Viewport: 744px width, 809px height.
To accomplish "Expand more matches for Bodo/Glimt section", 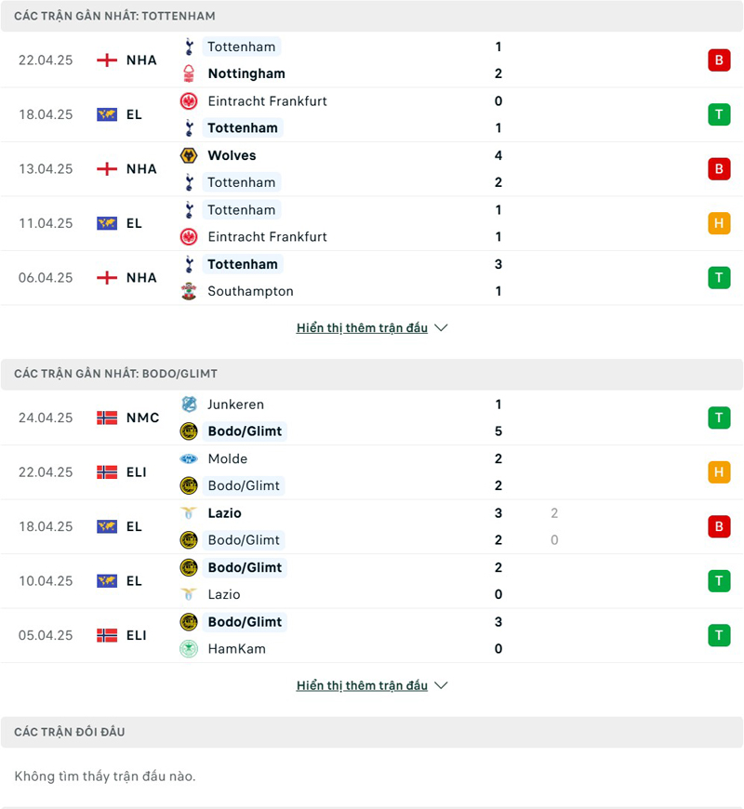I will (362, 685).
